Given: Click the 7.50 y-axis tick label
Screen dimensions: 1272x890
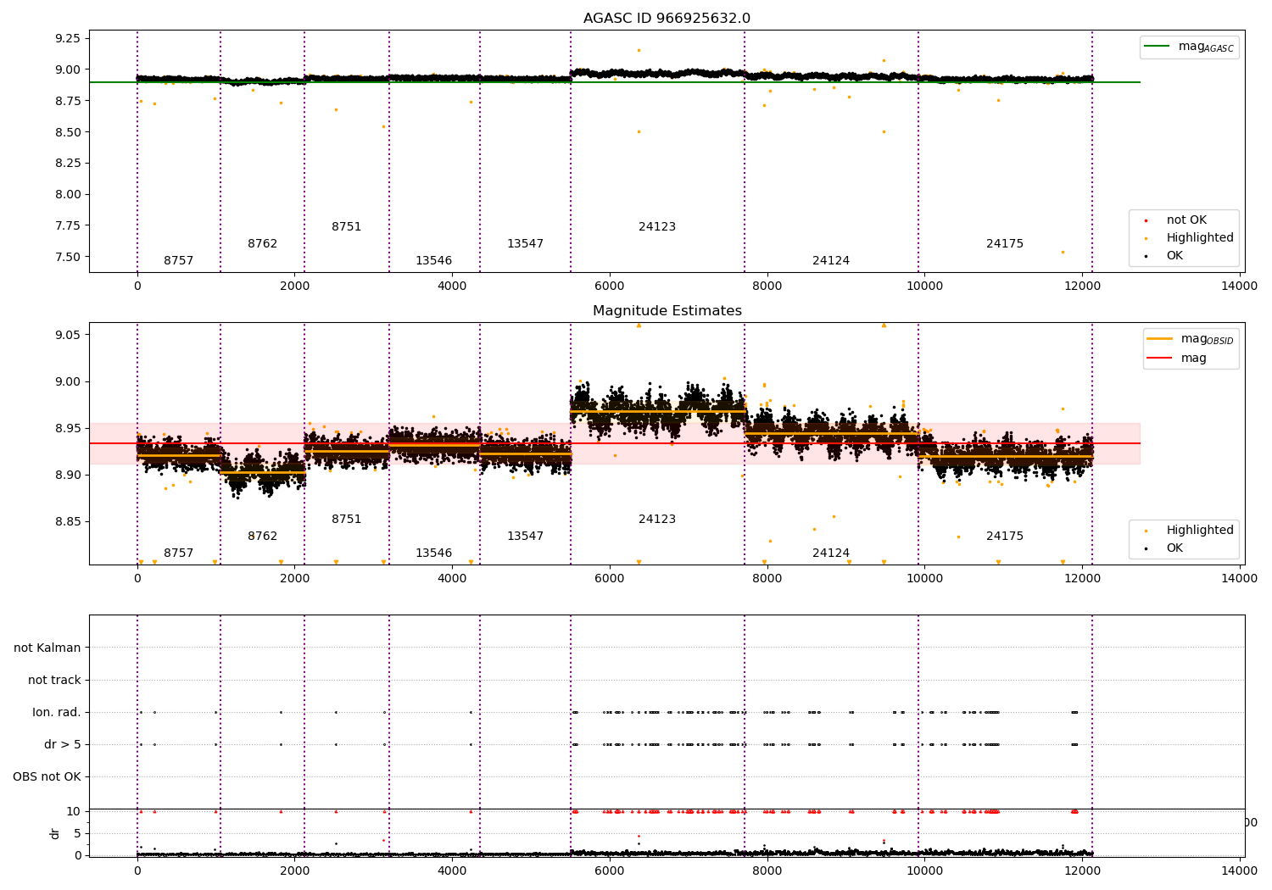Looking at the screenshot, I should coord(68,257).
